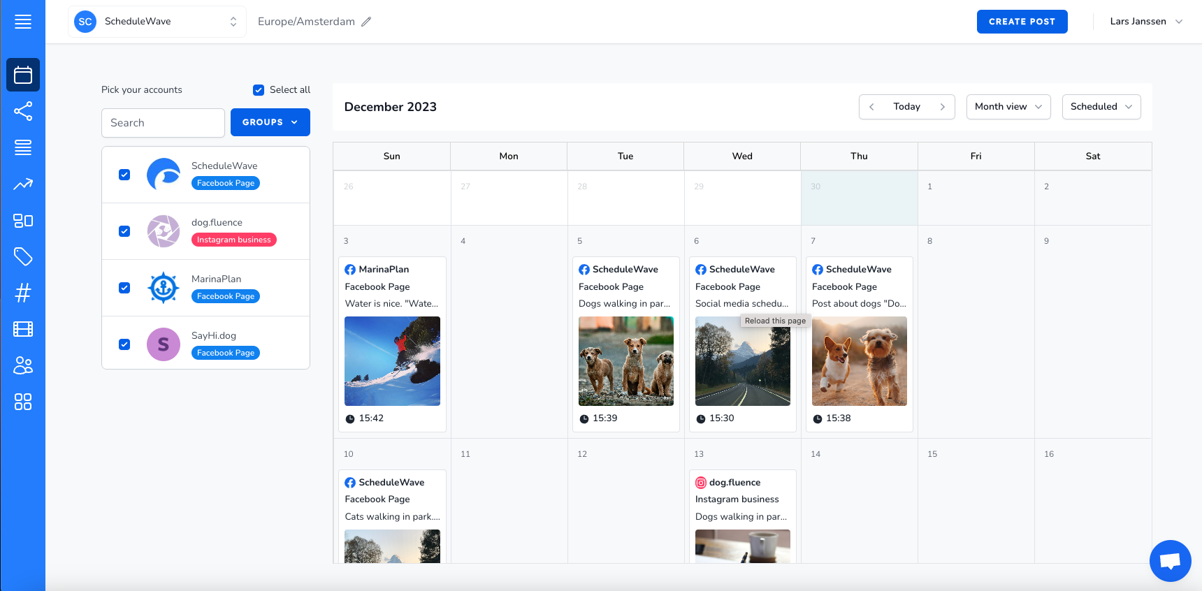
Task: Open the apps grid sidebar icon
Action: (x=23, y=402)
